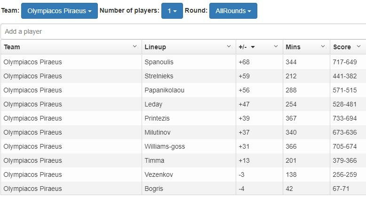Screen dimensions: 366x197
Task: Sort by the Lineup column header
Action: pyautogui.click(x=155, y=47)
